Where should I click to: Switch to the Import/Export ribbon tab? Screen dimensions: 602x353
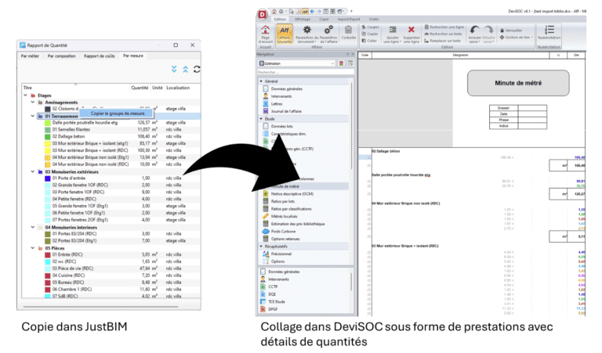pos(349,19)
